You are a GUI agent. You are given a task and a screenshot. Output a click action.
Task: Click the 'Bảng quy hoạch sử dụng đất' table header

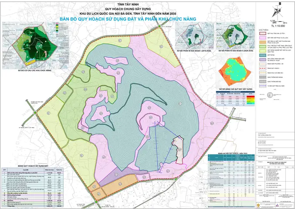click(x=33, y=166)
